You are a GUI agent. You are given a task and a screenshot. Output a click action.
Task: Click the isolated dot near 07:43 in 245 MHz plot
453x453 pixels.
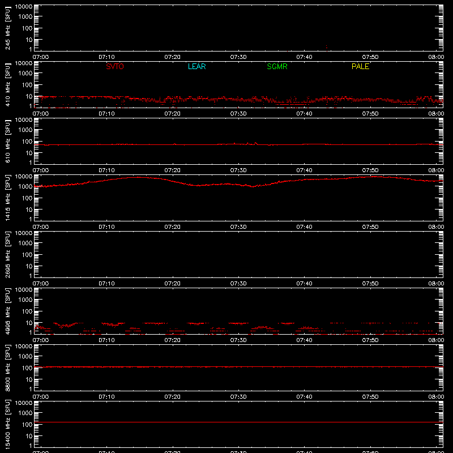click(x=327, y=46)
